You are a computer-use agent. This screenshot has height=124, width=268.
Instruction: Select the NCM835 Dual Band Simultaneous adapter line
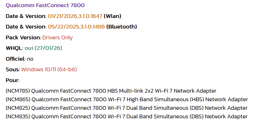tap(126, 117)
